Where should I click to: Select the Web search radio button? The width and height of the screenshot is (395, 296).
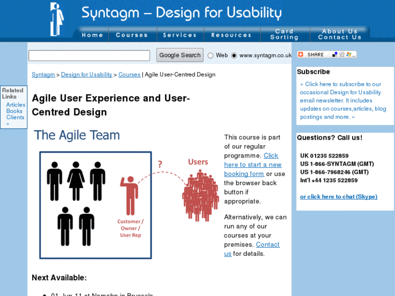(x=211, y=55)
